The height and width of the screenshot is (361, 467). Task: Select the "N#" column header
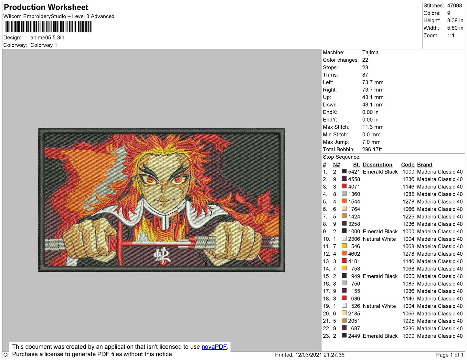pos(336,165)
